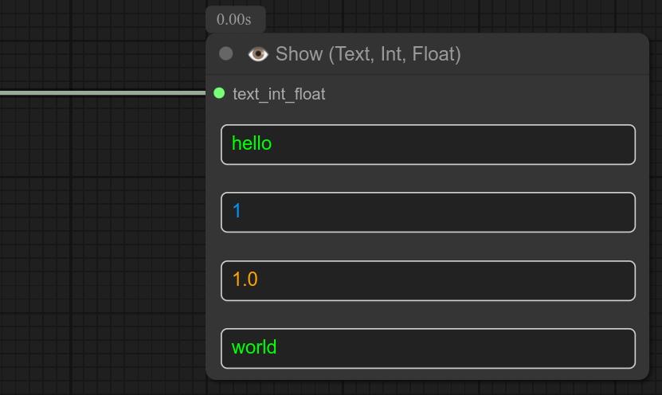Focus the text box containing world
This screenshot has height=395, width=662.
(x=428, y=348)
